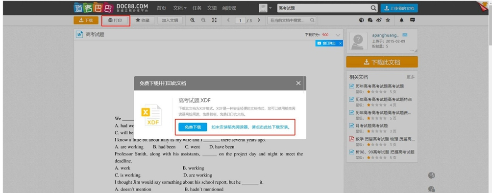Open the 任务 menu item

click(197, 8)
